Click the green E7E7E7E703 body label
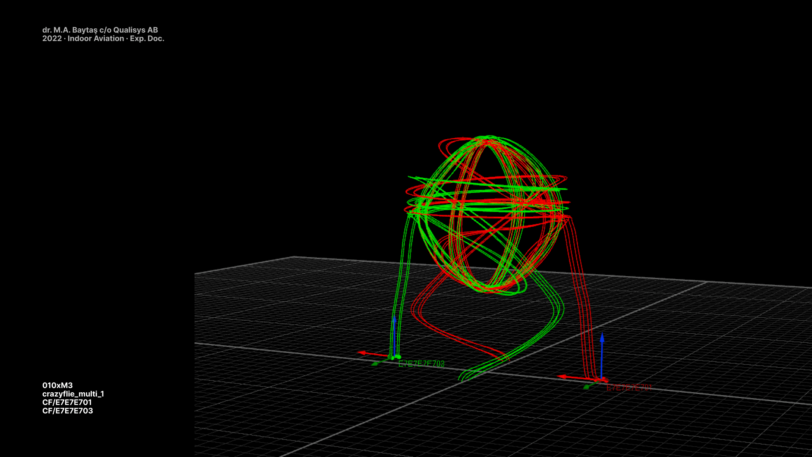 pos(421,363)
